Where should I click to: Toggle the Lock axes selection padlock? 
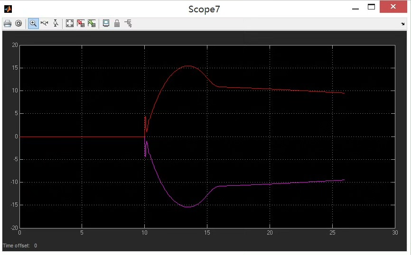coord(117,24)
